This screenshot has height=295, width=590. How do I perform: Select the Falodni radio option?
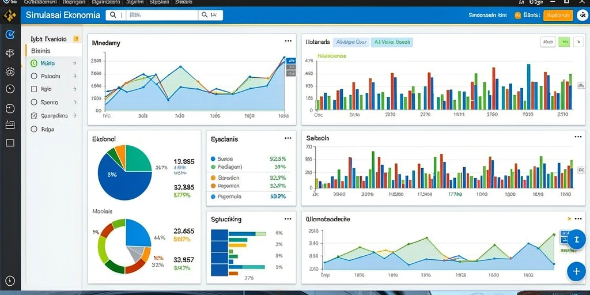34,76
